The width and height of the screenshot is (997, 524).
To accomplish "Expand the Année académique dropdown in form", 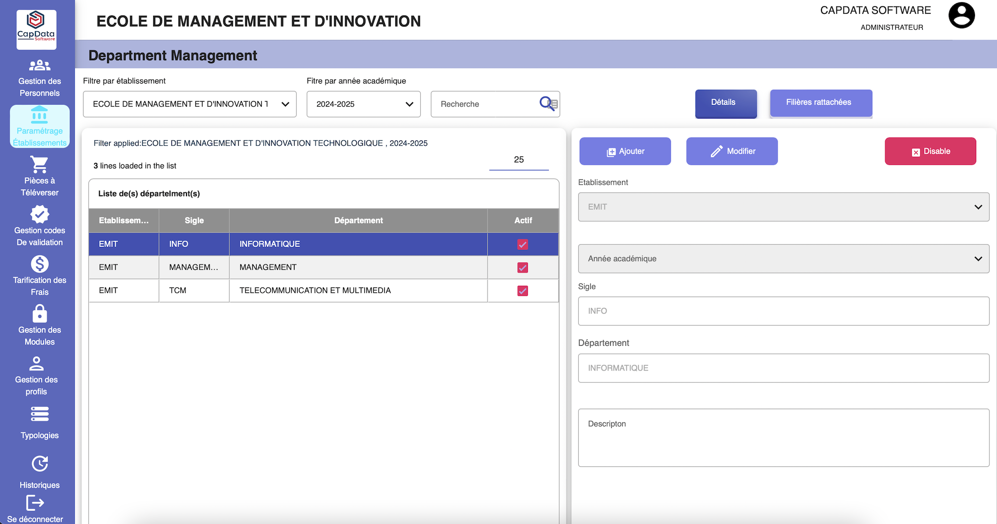I will click(784, 259).
